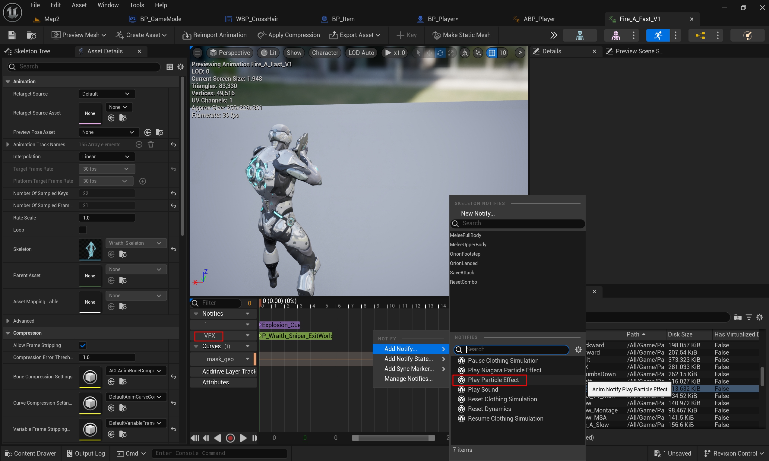The width and height of the screenshot is (769, 461).
Task: Select the viewport scale tool
Action: 451,53
